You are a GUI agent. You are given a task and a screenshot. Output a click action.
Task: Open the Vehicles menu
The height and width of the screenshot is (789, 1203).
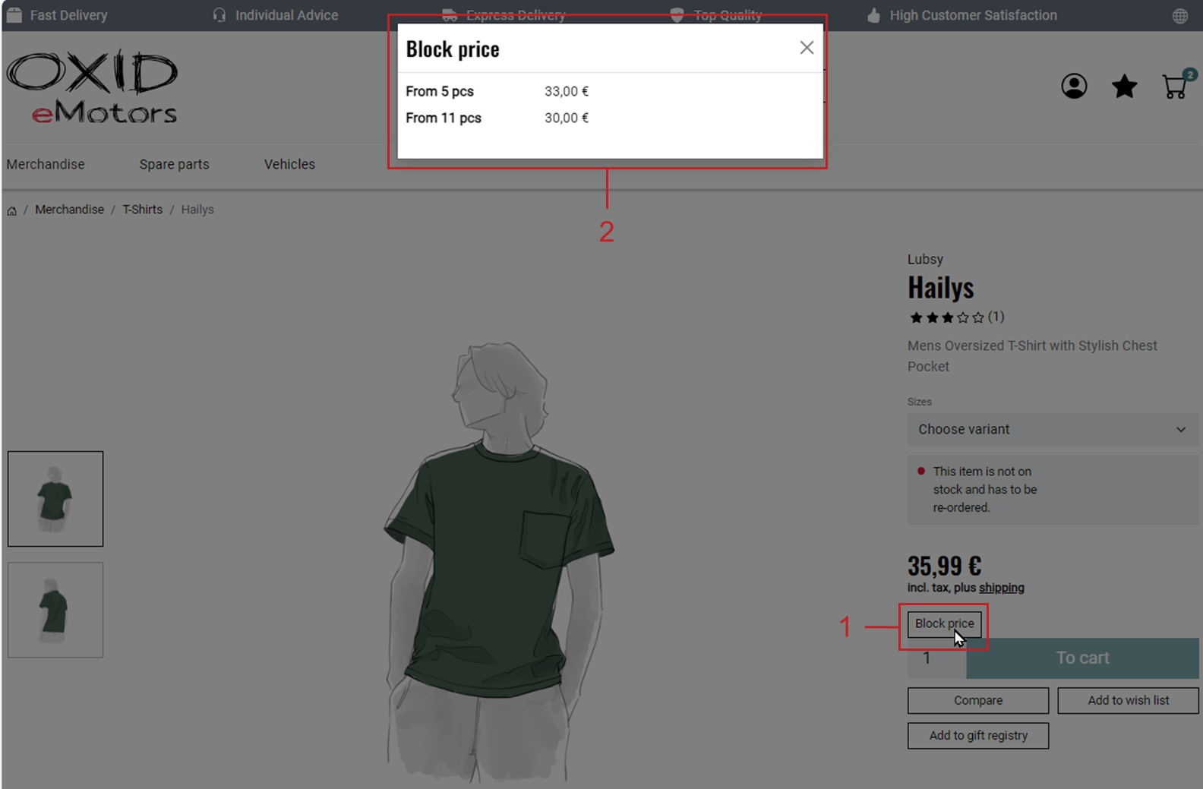point(289,164)
